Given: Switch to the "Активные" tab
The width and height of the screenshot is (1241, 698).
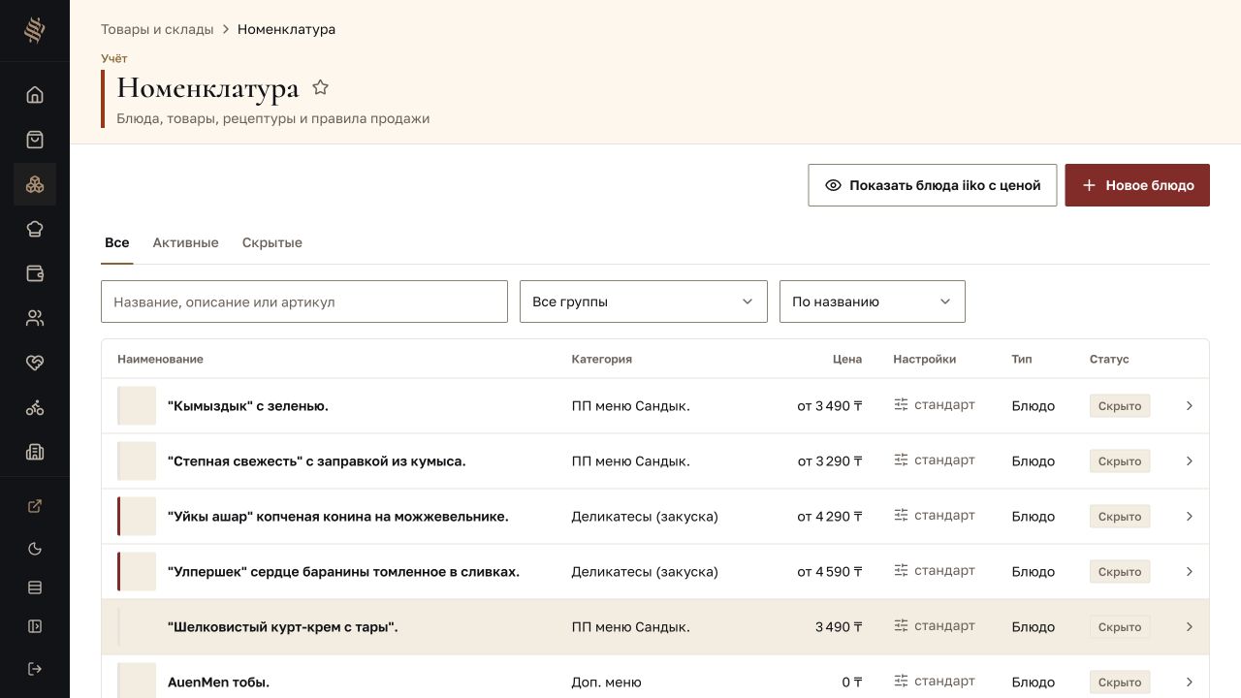Looking at the screenshot, I should (185, 242).
